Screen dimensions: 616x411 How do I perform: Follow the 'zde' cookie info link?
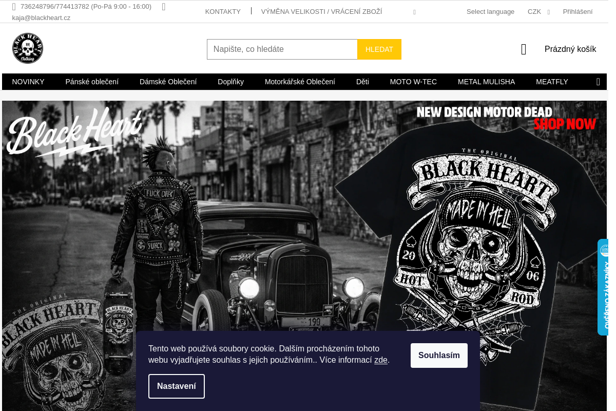[381, 360]
